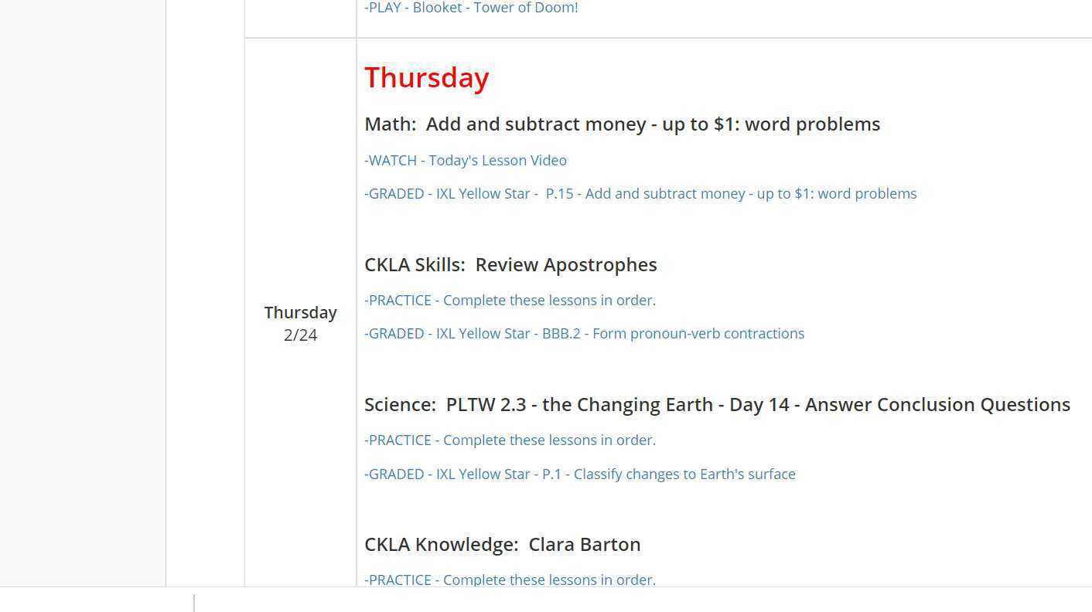The image size is (1092, 612).
Task: Open IXL P.15 add and subtract money link
Action: click(640, 194)
